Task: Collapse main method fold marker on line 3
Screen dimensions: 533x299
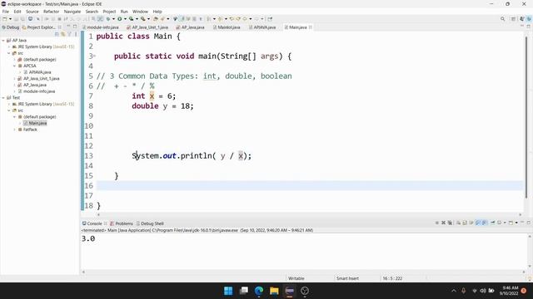Action: 94,56
